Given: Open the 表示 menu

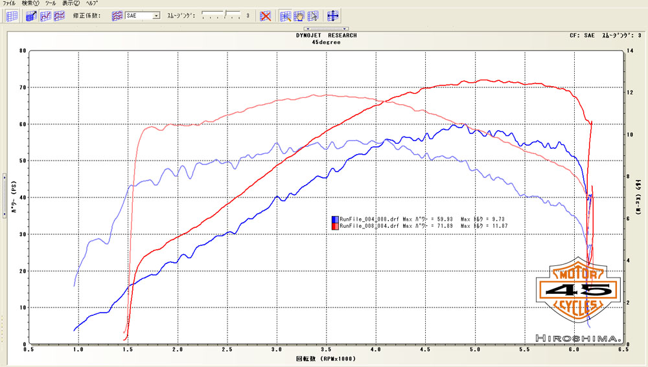Looking at the screenshot, I should (x=71, y=3).
